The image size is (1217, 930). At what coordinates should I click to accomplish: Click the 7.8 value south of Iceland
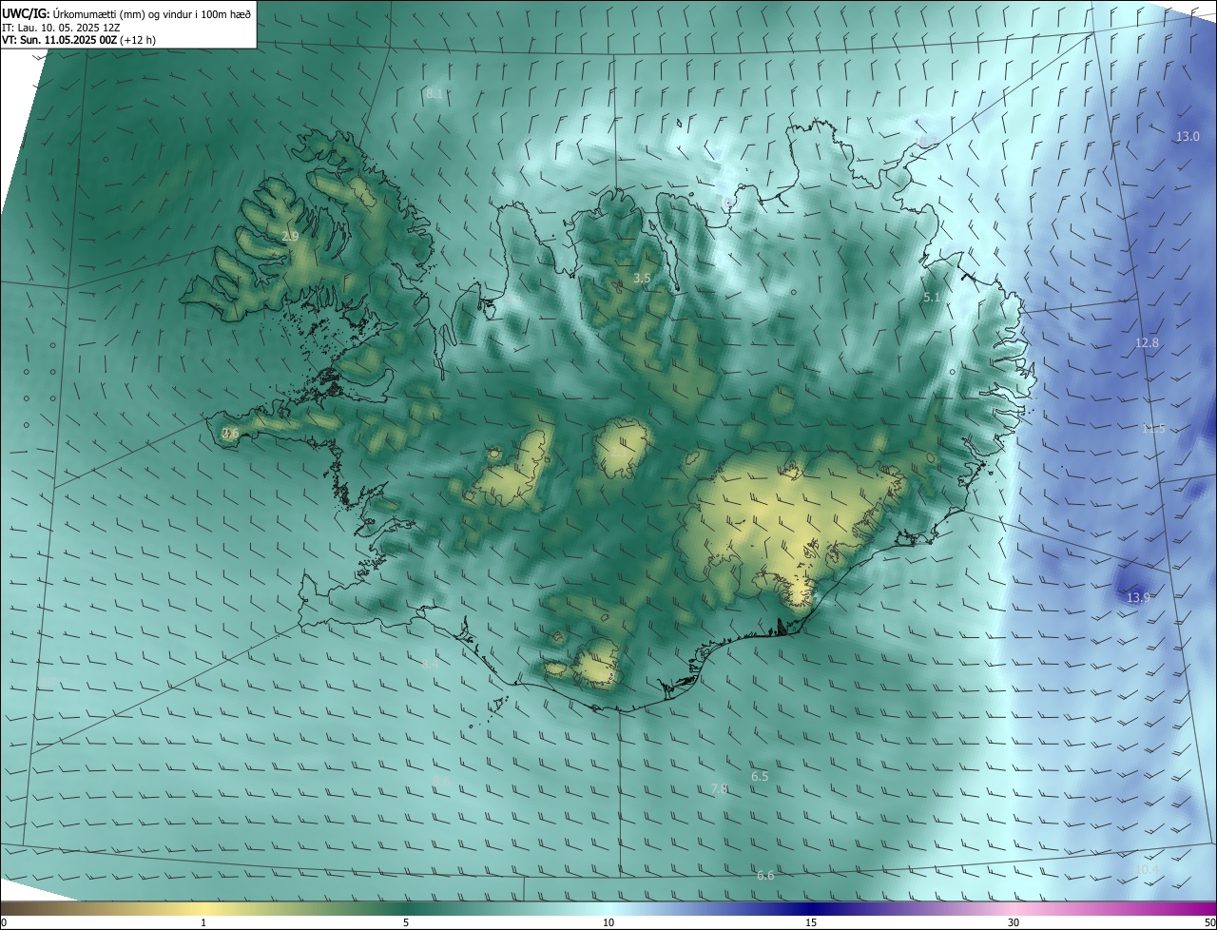[x=720, y=789]
